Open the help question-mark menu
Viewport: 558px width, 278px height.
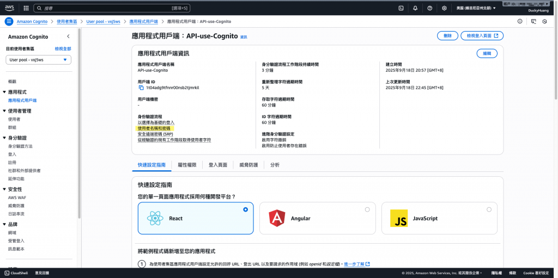(429, 8)
